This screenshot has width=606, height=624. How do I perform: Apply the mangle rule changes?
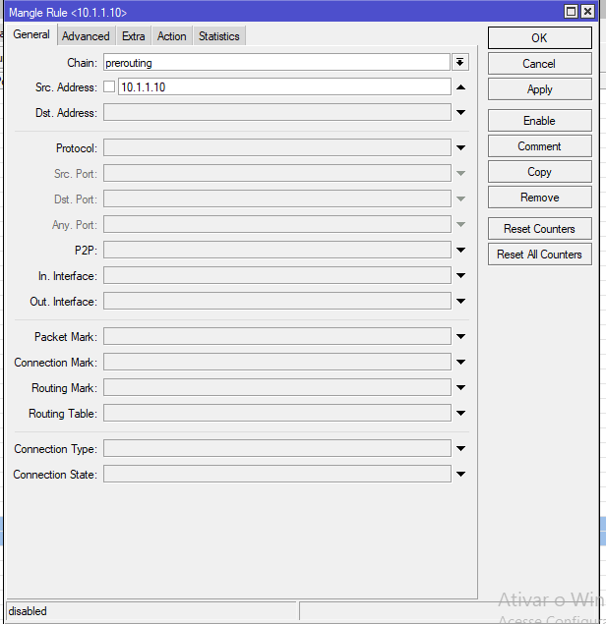coord(539,89)
